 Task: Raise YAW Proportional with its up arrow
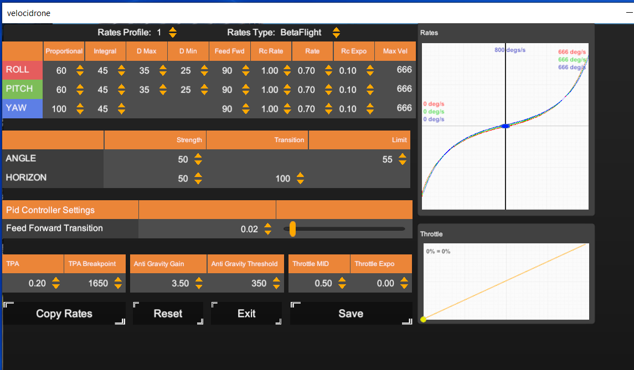(80, 106)
